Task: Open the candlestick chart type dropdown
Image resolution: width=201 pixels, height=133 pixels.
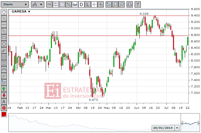Action: [x=38, y=4]
